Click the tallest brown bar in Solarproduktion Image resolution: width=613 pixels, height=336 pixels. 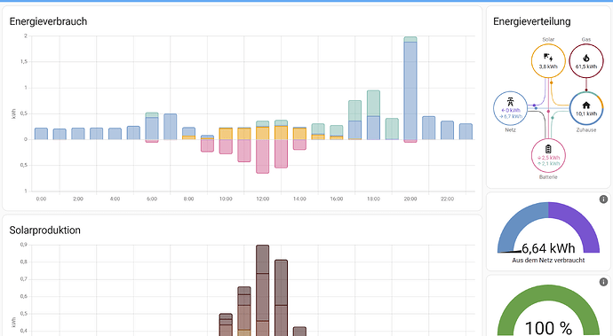click(262, 290)
